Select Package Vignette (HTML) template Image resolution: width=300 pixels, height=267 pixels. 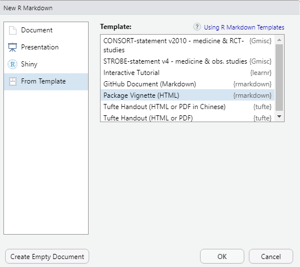(188, 95)
